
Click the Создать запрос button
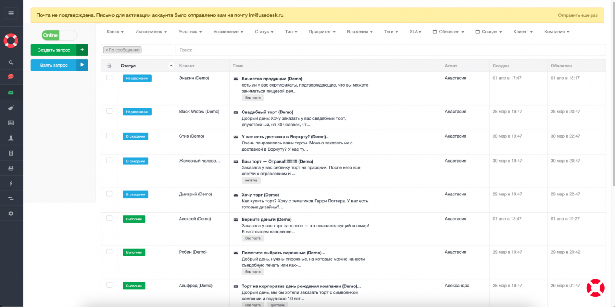(54, 50)
